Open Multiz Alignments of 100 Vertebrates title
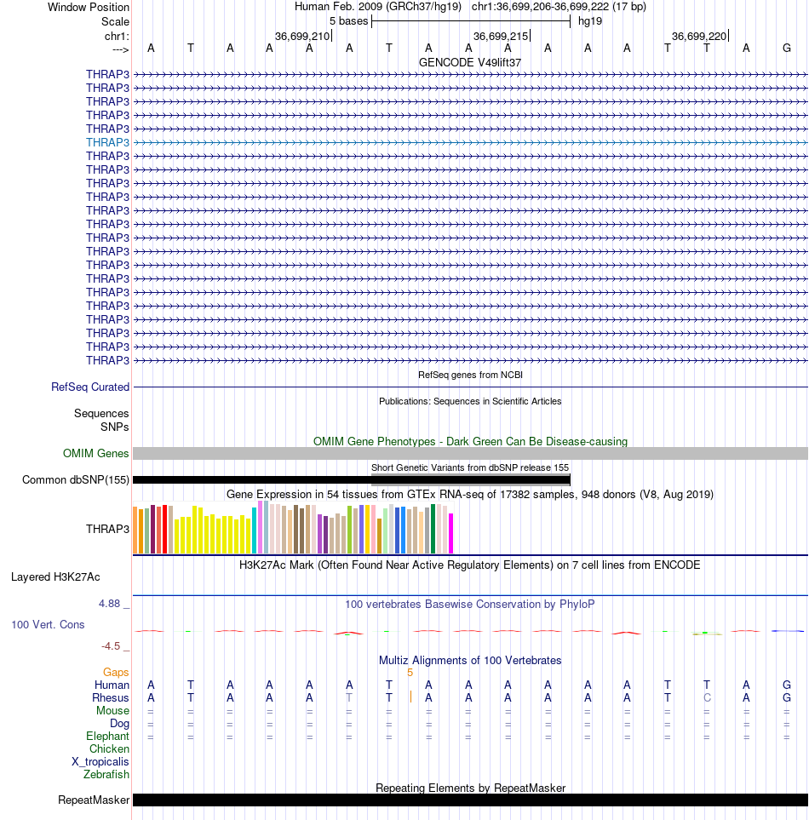The width and height of the screenshot is (809, 820). (470, 661)
